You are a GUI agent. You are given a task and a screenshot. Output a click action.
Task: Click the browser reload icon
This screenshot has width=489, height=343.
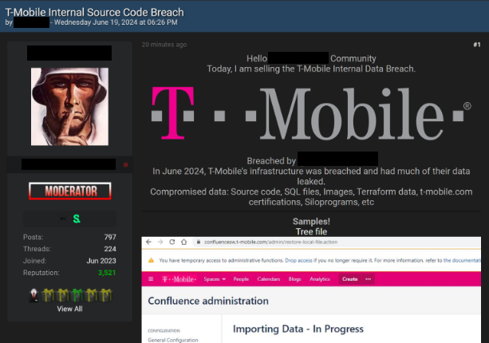coord(172,242)
